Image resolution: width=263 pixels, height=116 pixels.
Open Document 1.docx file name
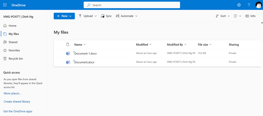(x=86, y=54)
